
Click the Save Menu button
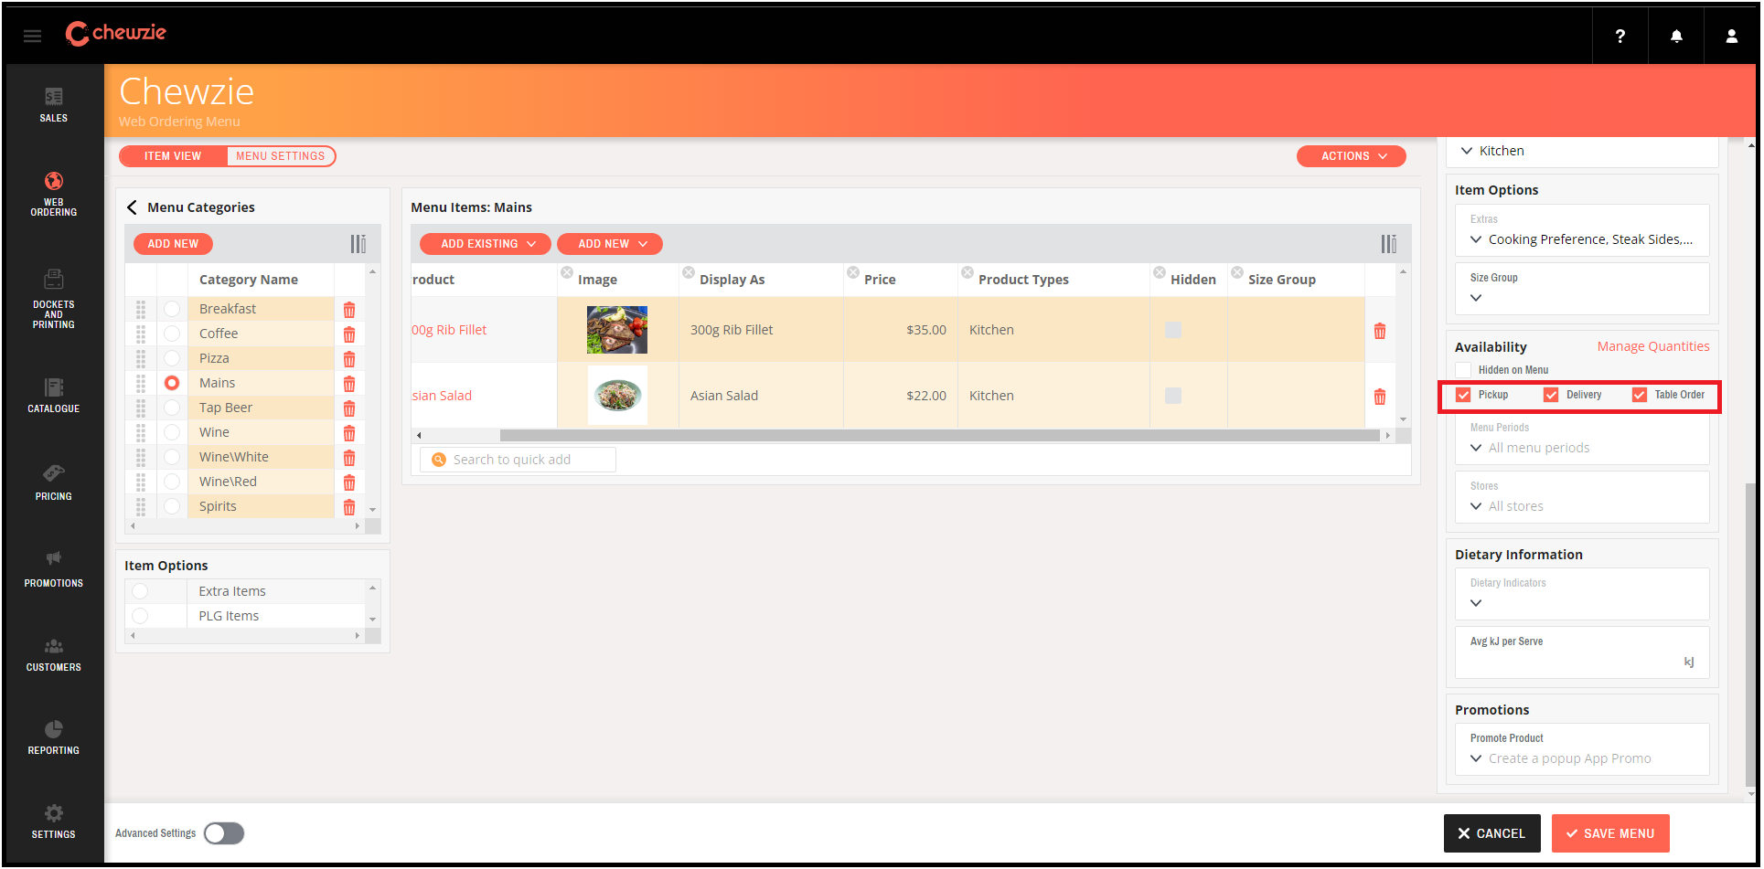[x=1610, y=833]
